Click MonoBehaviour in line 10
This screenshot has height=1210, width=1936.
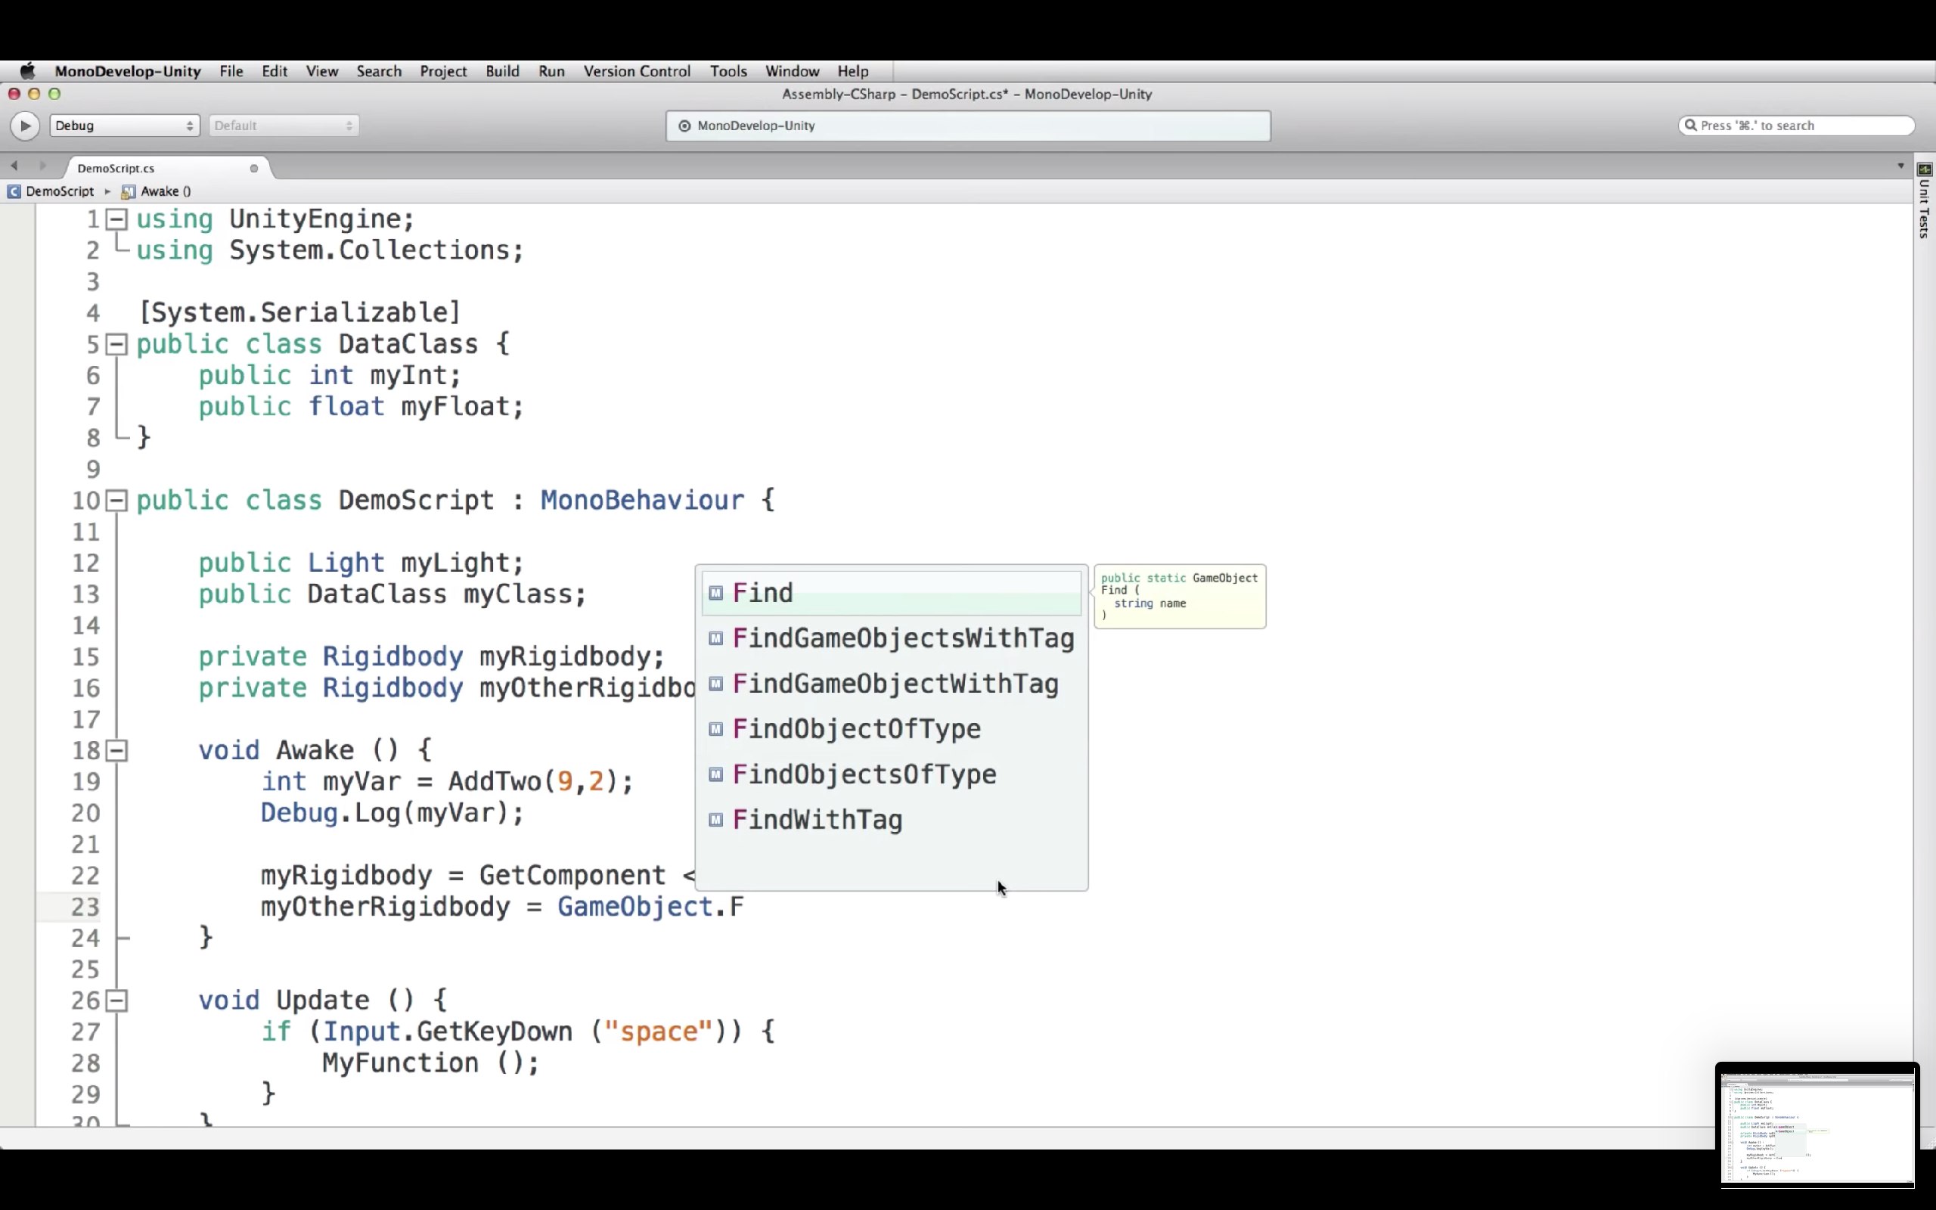tap(641, 501)
